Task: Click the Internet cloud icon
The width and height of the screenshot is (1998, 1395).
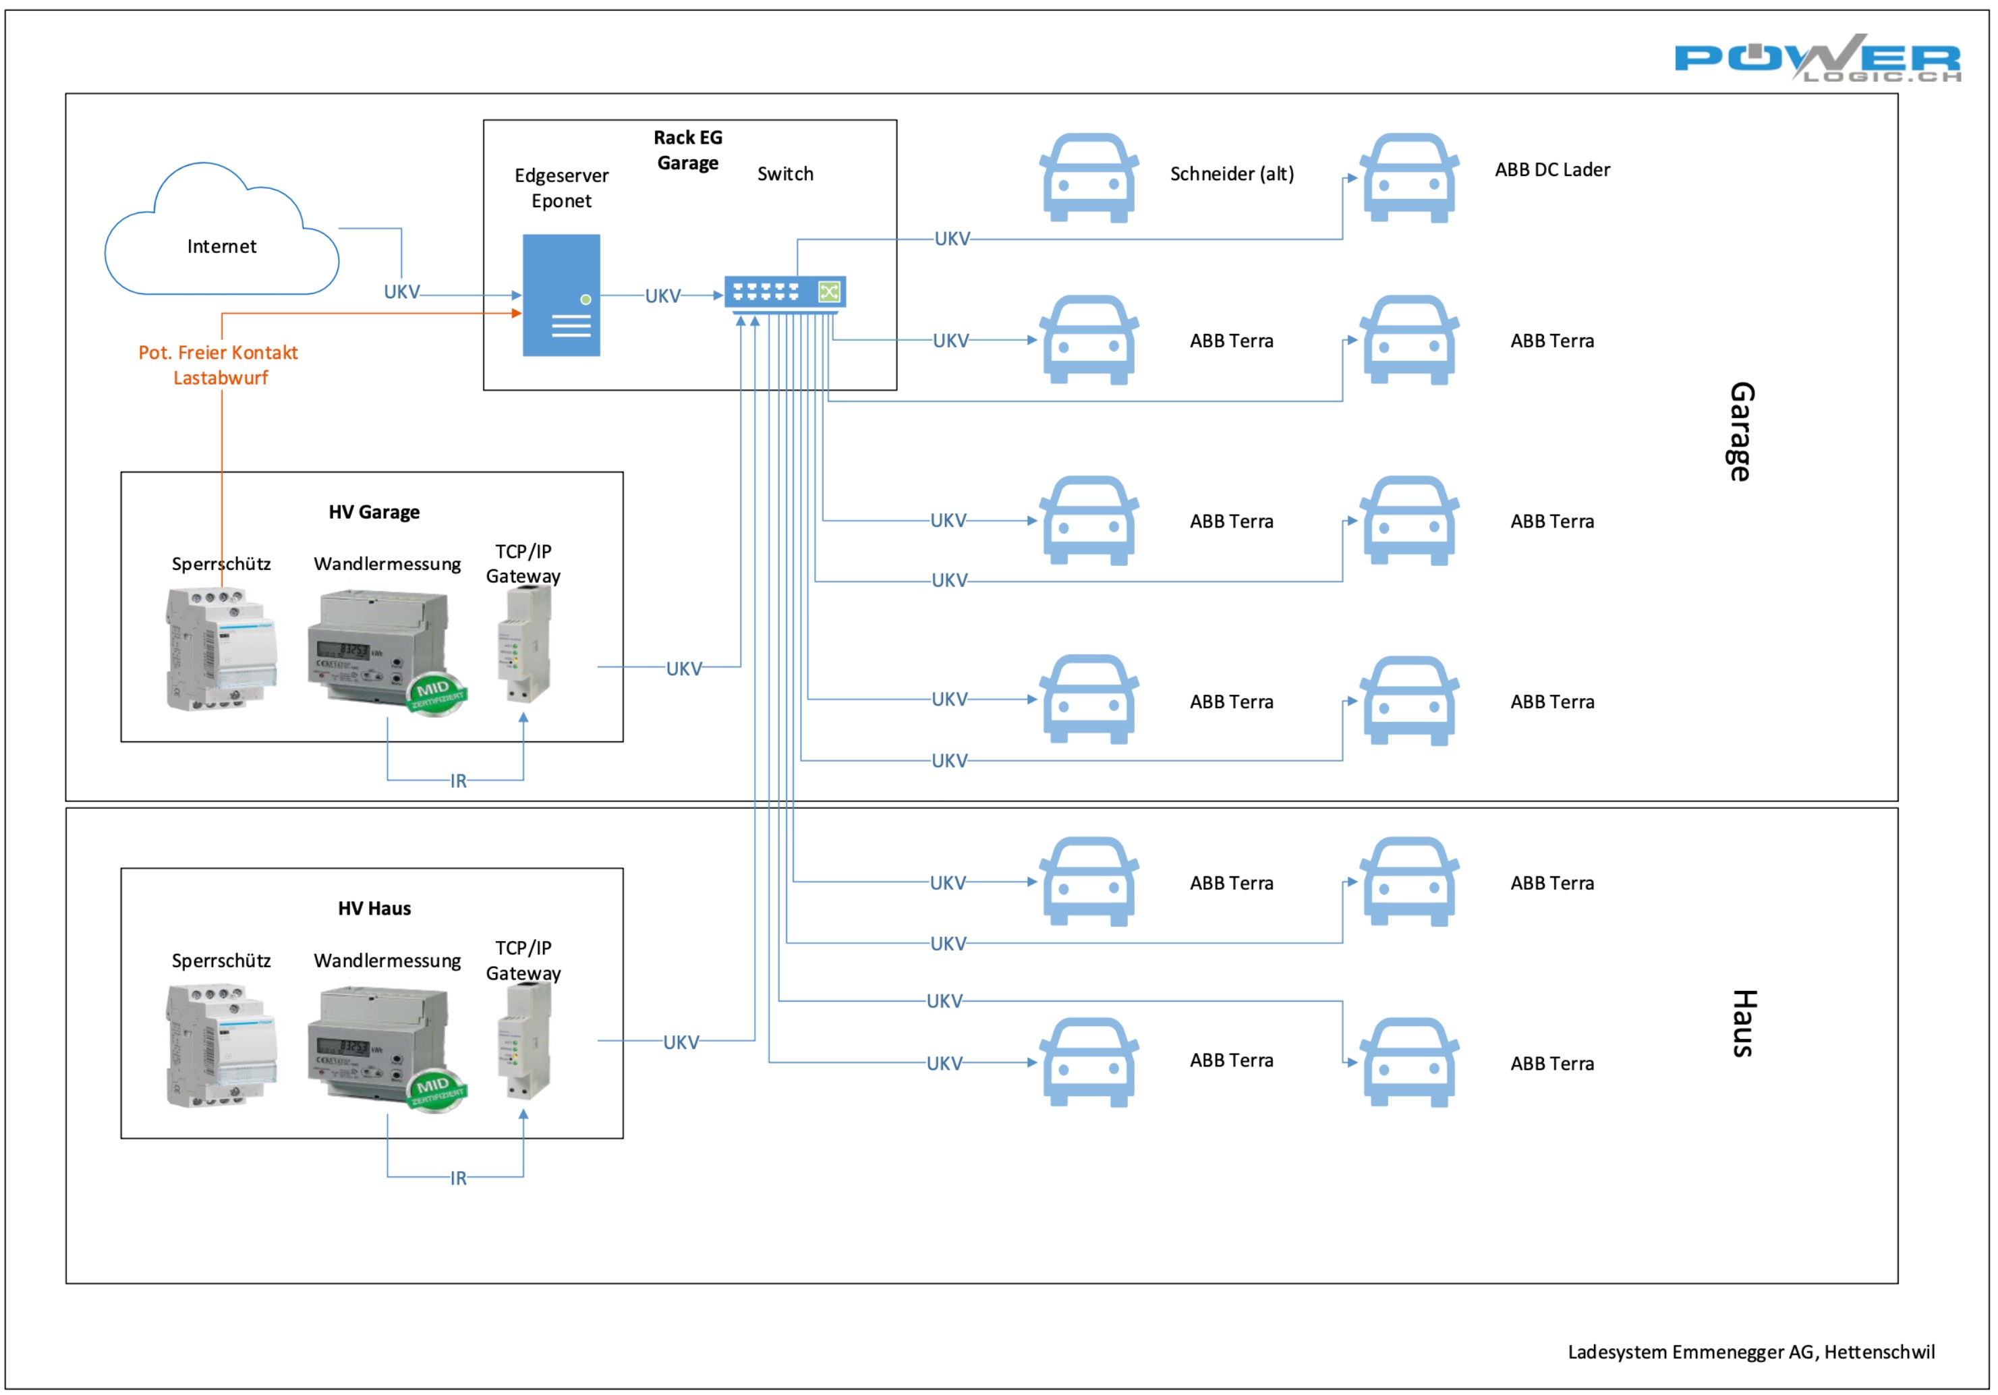Action: 222,229
